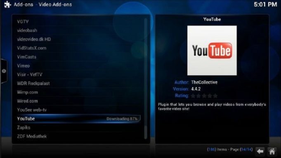Choose VidStatsX.com from the list
The width and height of the screenshot is (281, 158).
[x=79, y=48]
